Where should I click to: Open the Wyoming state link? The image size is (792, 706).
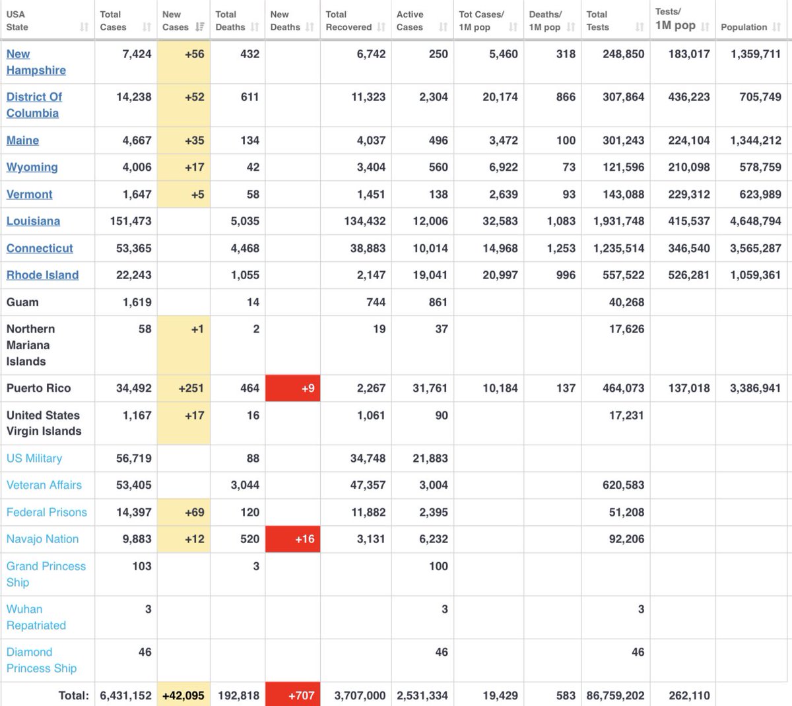pyautogui.click(x=32, y=168)
